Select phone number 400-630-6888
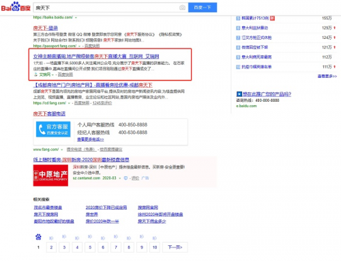This screenshot has width=341, height=261. point(133,133)
